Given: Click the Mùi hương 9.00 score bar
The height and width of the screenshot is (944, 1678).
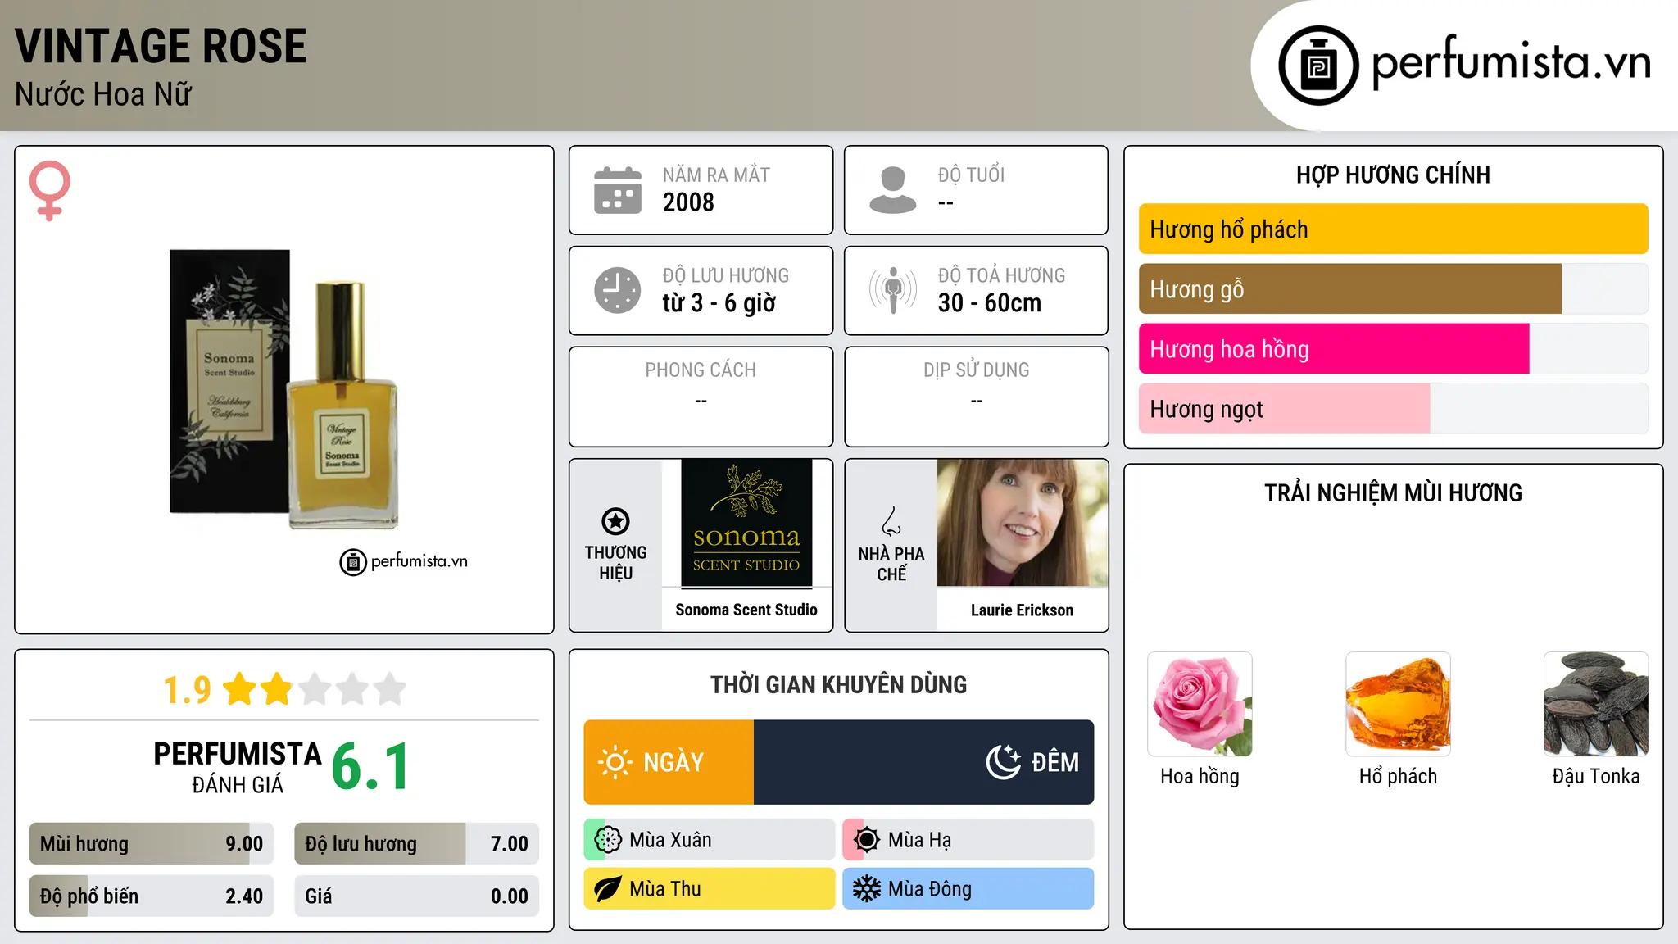Looking at the screenshot, I should tap(152, 843).
